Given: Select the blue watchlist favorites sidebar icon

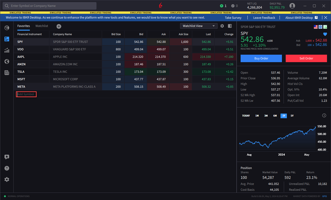Looking at the screenshot, I should click(x=7, y=39).
